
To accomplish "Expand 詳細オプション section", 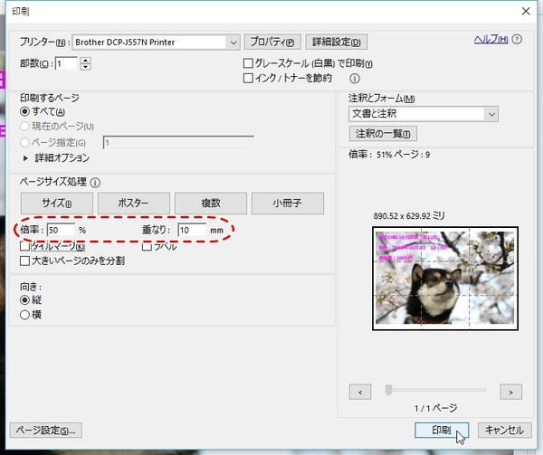I will point(25,158).
